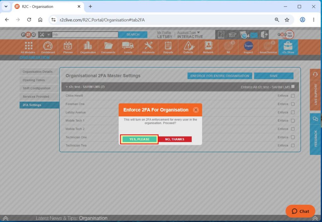Open search type dropdown beside tools icon
The height and width of the screenshot is (222, 322).
point(49,34)
